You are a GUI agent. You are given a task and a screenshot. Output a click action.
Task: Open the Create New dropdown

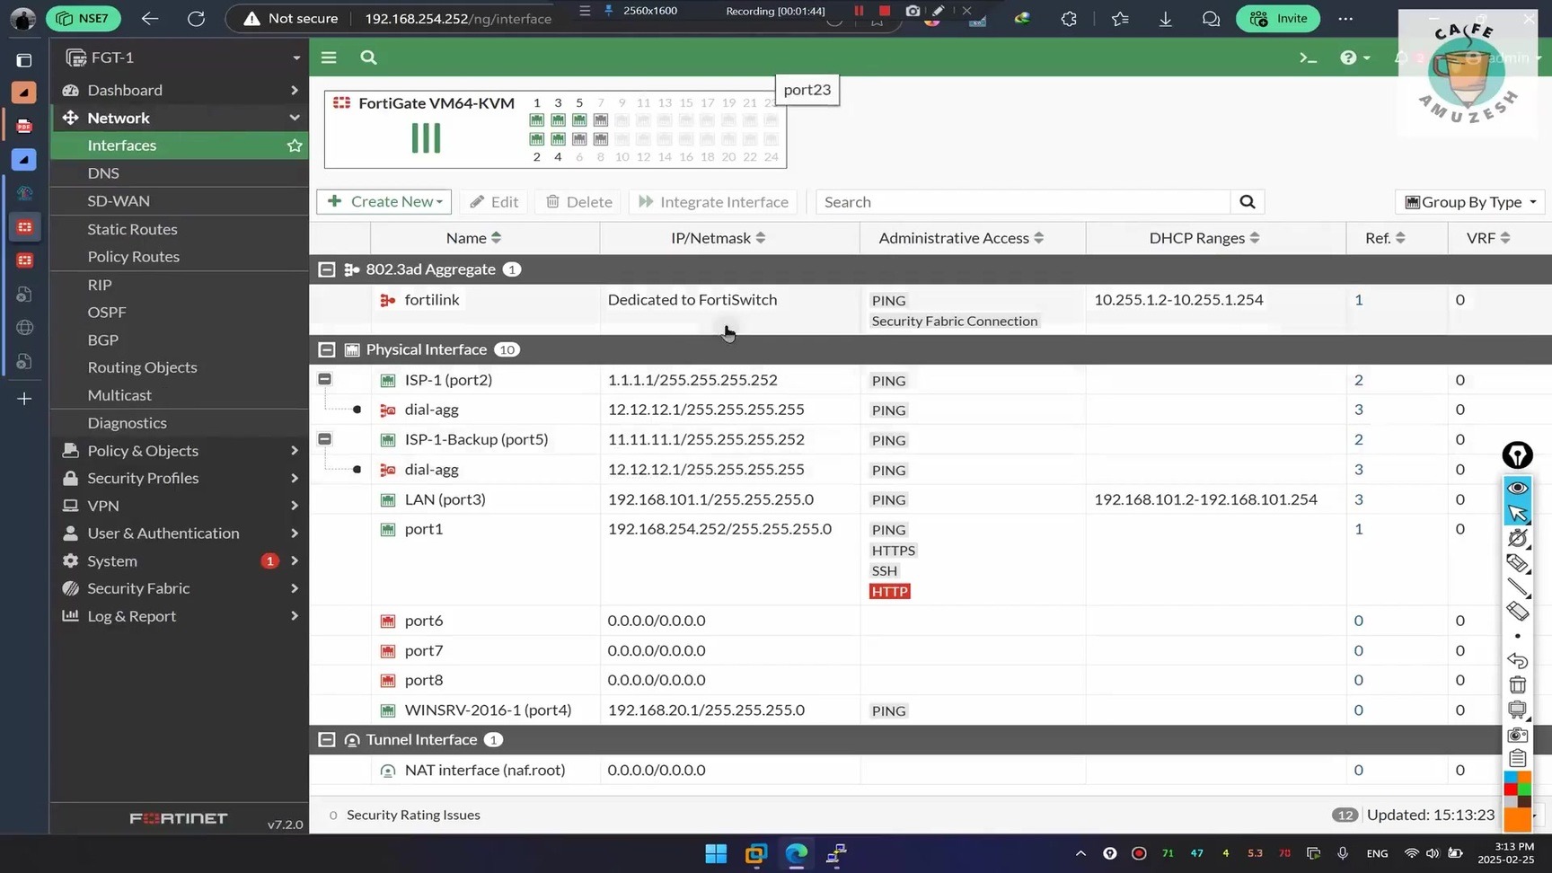pos(384,202)
